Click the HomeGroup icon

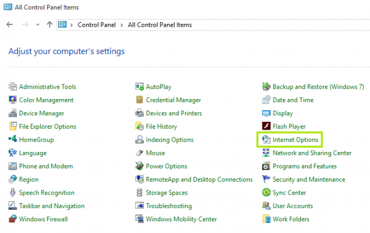(13, 140)
